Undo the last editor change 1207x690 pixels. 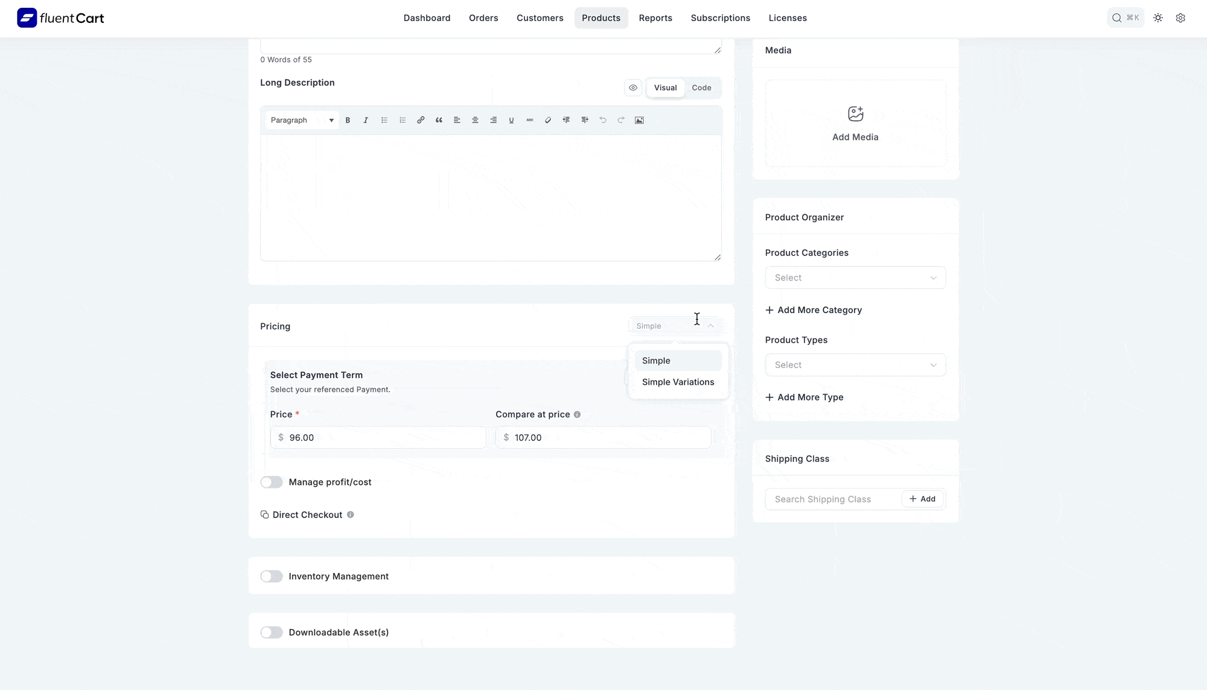(x=603, y=120)
